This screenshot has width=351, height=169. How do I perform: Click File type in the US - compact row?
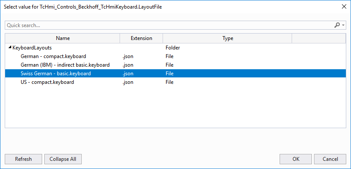pos(169,82)
